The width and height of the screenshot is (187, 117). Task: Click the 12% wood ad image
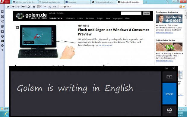tap(169, 47)
